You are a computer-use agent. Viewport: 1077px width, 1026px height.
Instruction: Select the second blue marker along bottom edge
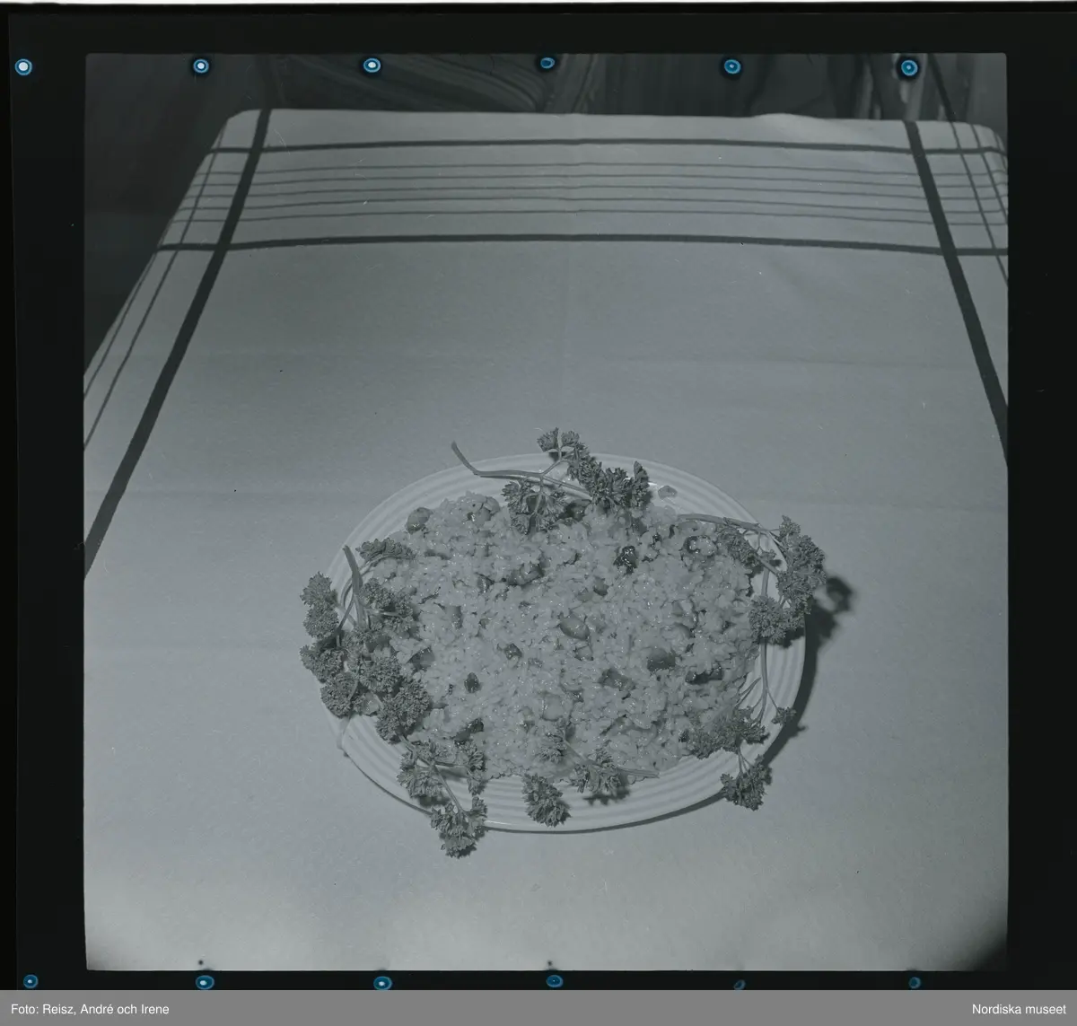point(204,982)
